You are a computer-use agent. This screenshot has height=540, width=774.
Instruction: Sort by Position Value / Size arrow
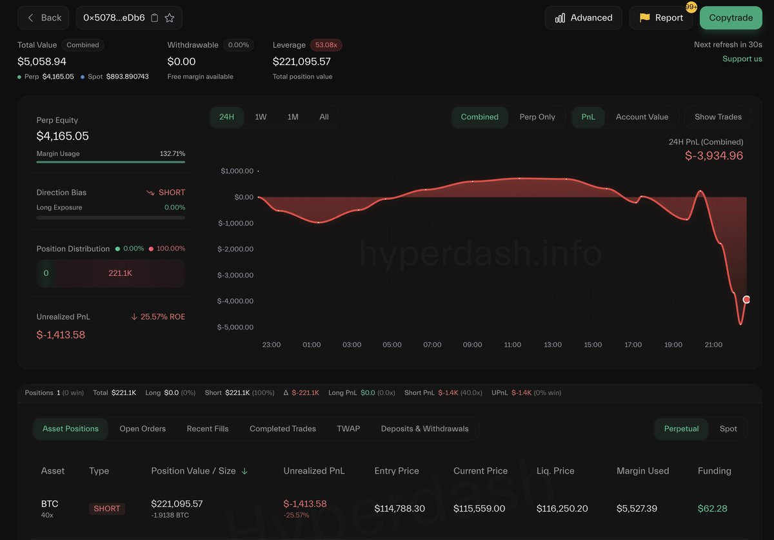pyautogui.click(x=244, y=471)
